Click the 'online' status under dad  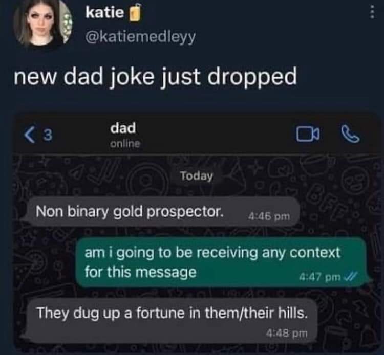(x=125, y=144)
